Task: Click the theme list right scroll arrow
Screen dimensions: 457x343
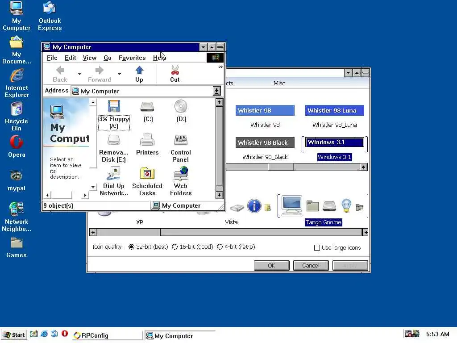Action: coord(363,167)
